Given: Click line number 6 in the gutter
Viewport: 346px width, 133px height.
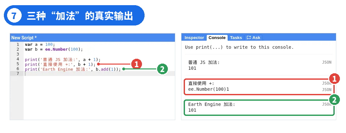Looking at the screenshot, I should click(x=18, y=69).
